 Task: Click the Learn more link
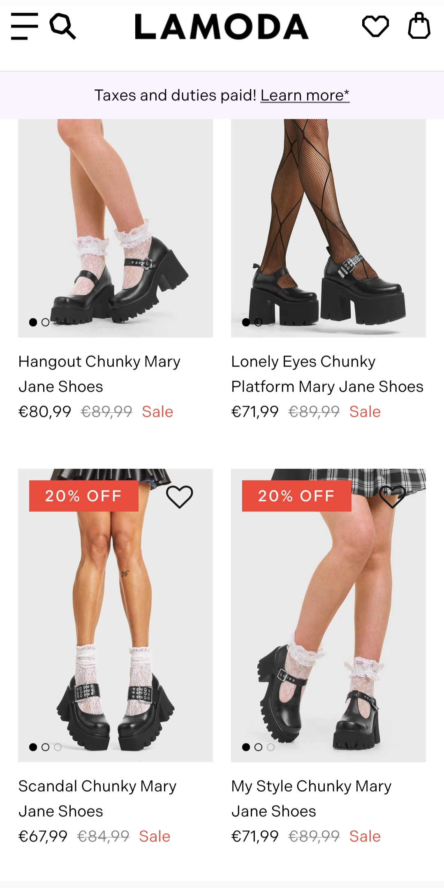point(305,95)
